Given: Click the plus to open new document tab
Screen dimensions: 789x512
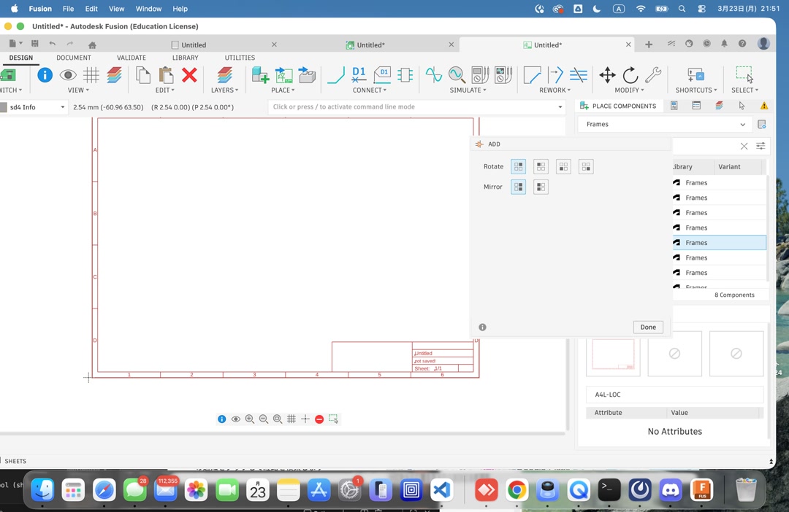Looking at the screenshot, I should pos(649,44).
